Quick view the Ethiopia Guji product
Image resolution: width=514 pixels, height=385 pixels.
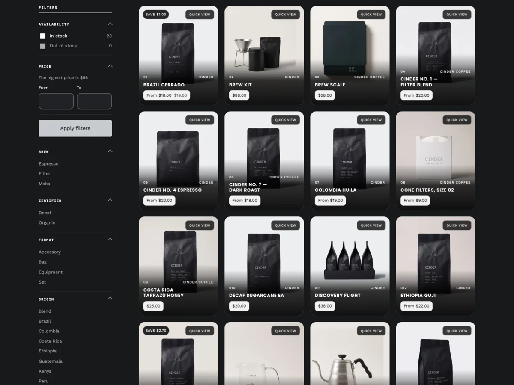point(457,225)
